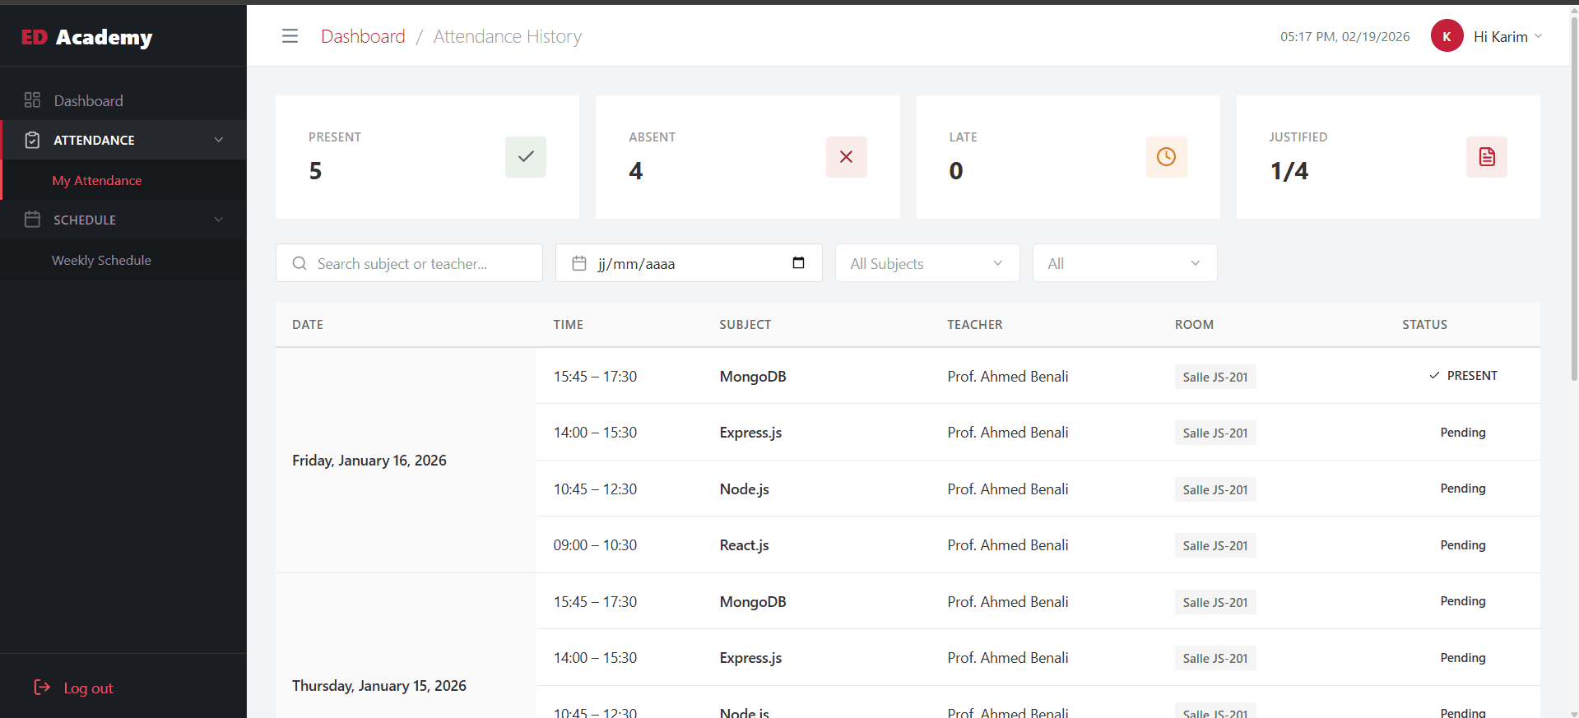Screen dimensions: 1579x718
Task: Click the ED Academy logo
Action: (86, 37)
